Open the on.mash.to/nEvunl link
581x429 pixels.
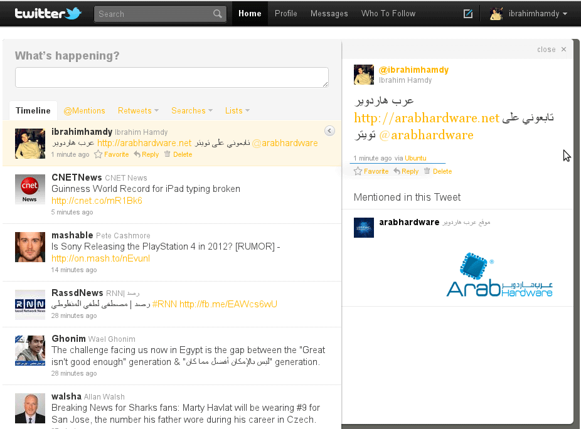click(x=100, y=258)
